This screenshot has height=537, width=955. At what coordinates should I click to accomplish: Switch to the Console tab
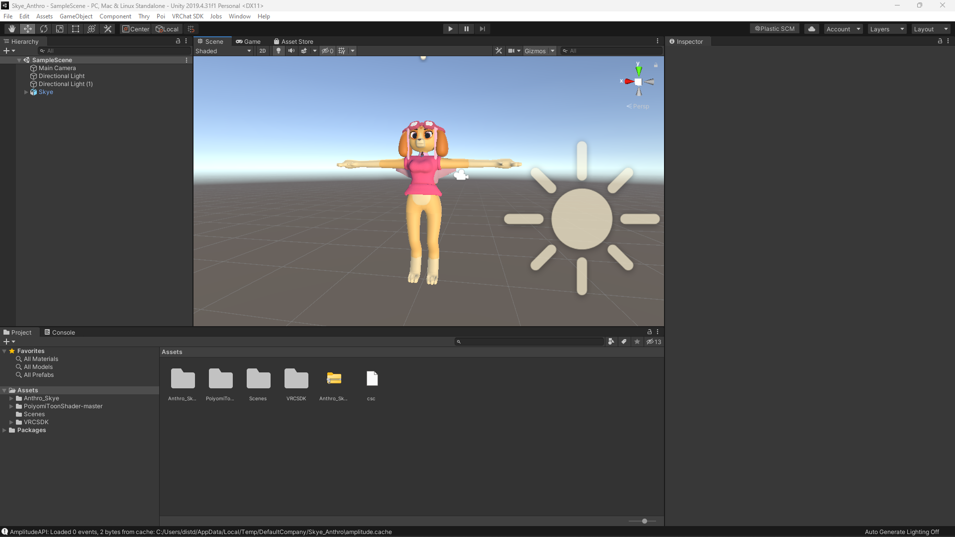[x=60, y=332]
